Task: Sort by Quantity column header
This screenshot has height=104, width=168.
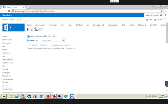Action: tap(67, 45)
